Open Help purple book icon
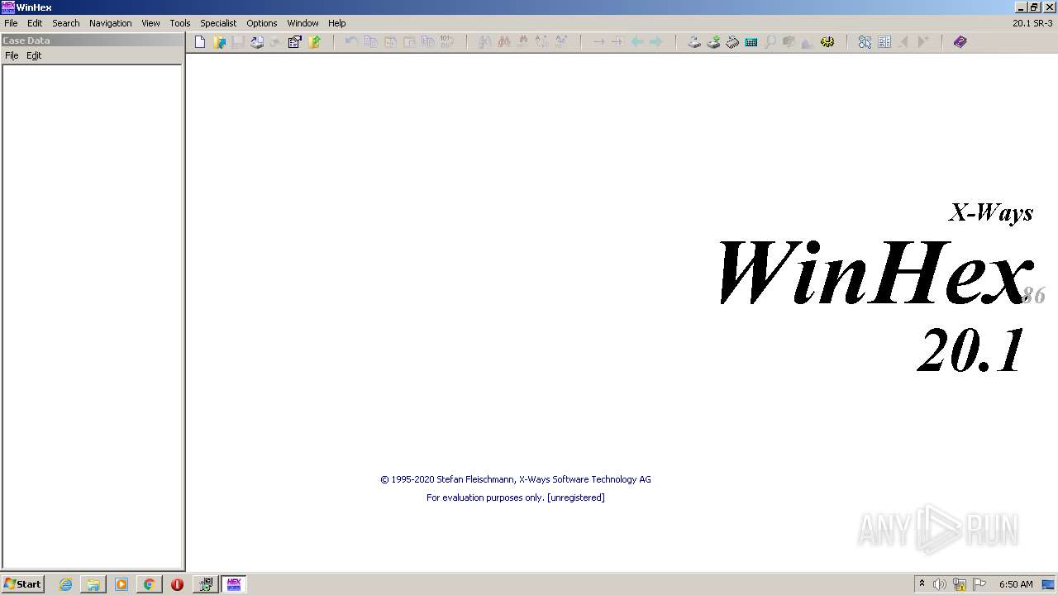Viewport: 1058px width, 595px height. click(960, 41)
